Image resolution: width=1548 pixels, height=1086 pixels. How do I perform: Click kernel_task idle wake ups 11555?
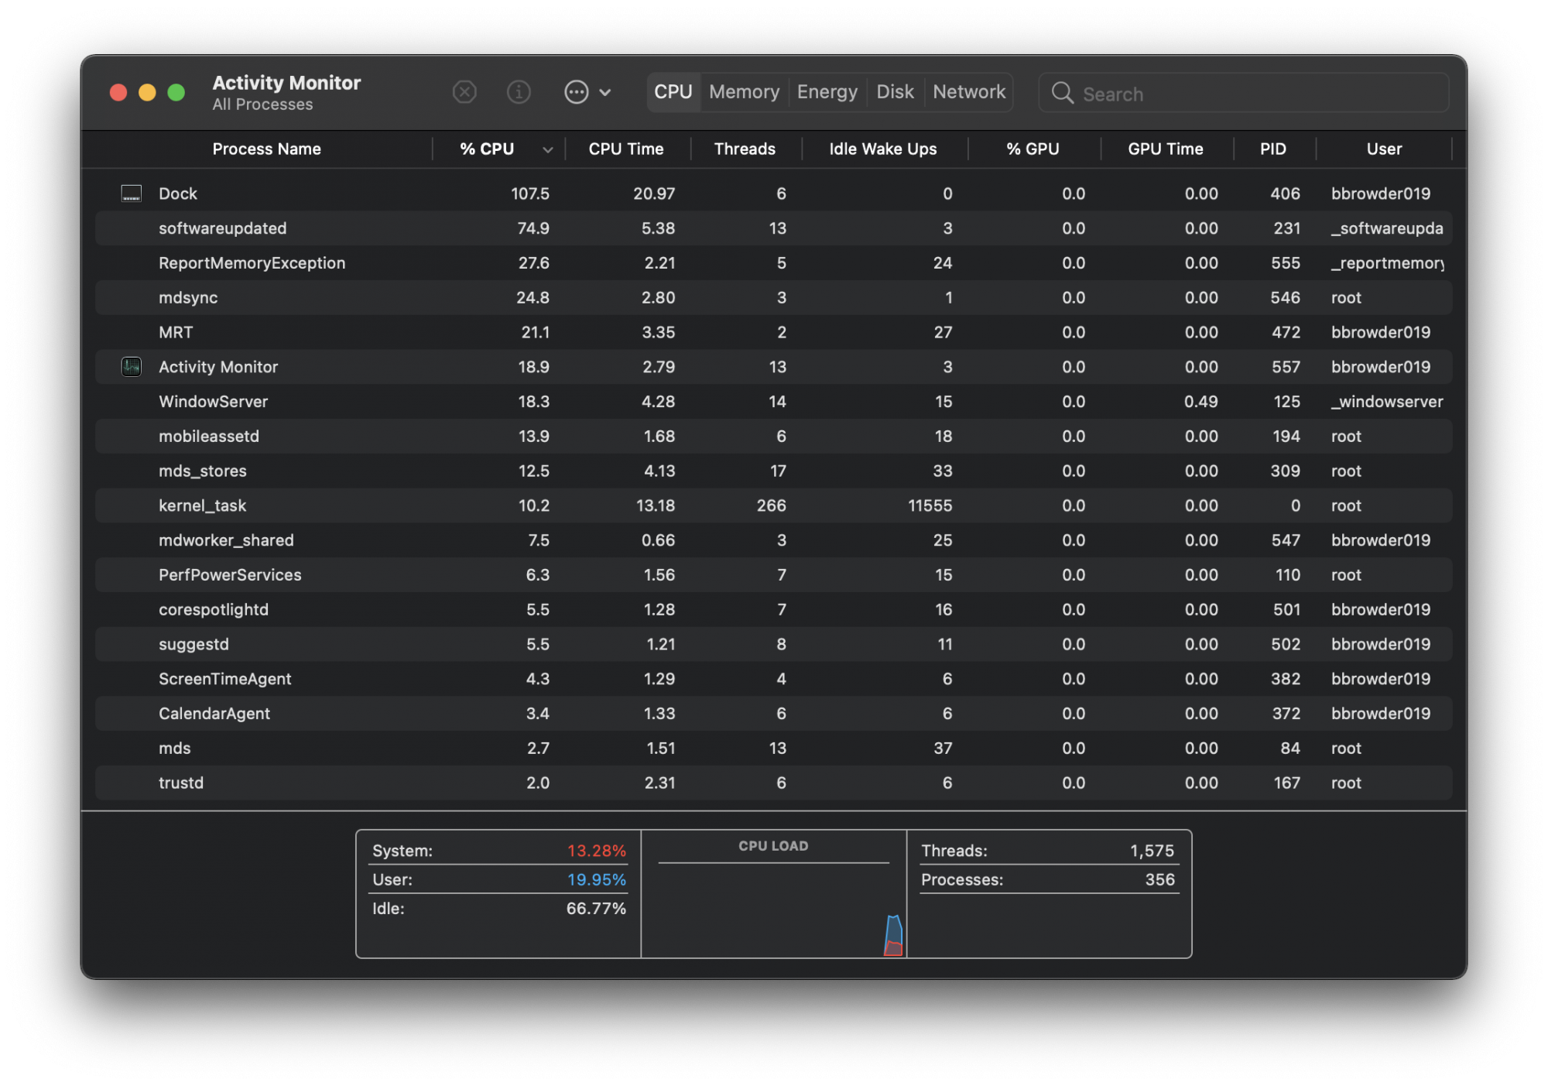pyautogui.click(x=930, y=505)
